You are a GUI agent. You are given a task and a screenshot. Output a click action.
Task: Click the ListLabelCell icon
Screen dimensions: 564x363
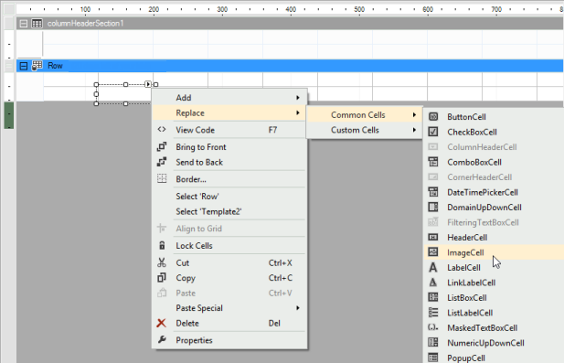pyautogui.click(x=433, y=313)
